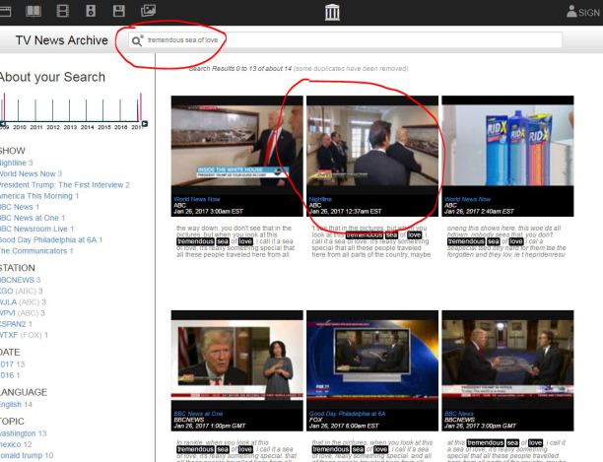Image resolution: width=603 pixels, height=462 pixels.
Task: Filter by station WJLA (ABC)
Action: (x=20, y=302)
